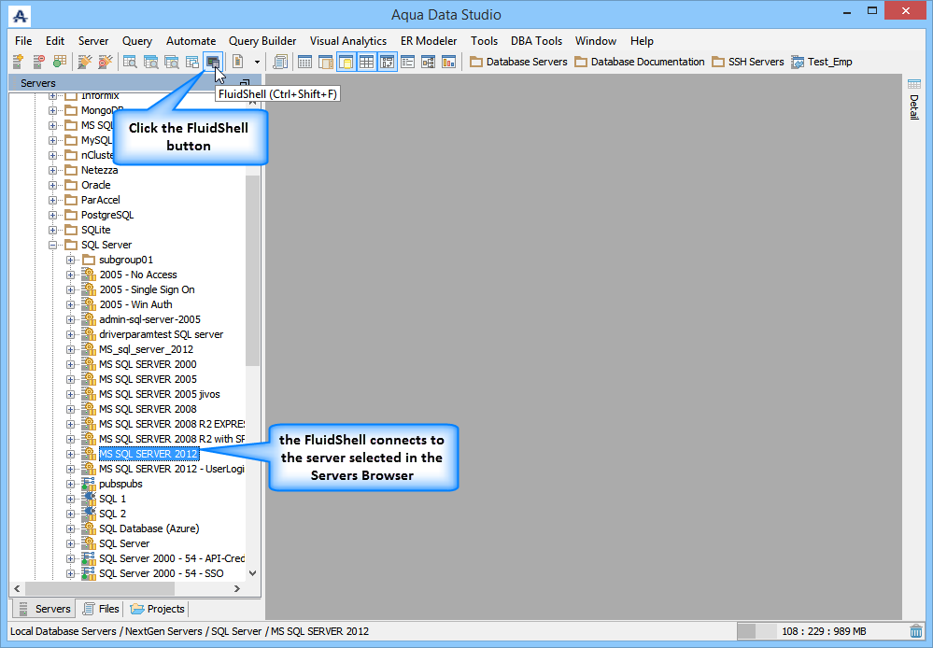
Task: Open the Query Builder menu
Action: [262, 41]
